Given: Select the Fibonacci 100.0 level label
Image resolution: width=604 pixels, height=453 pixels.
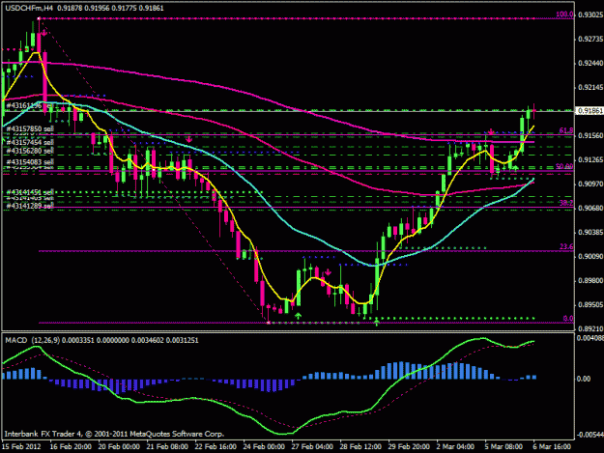Looking at the screenshot, I should [564, 14].
